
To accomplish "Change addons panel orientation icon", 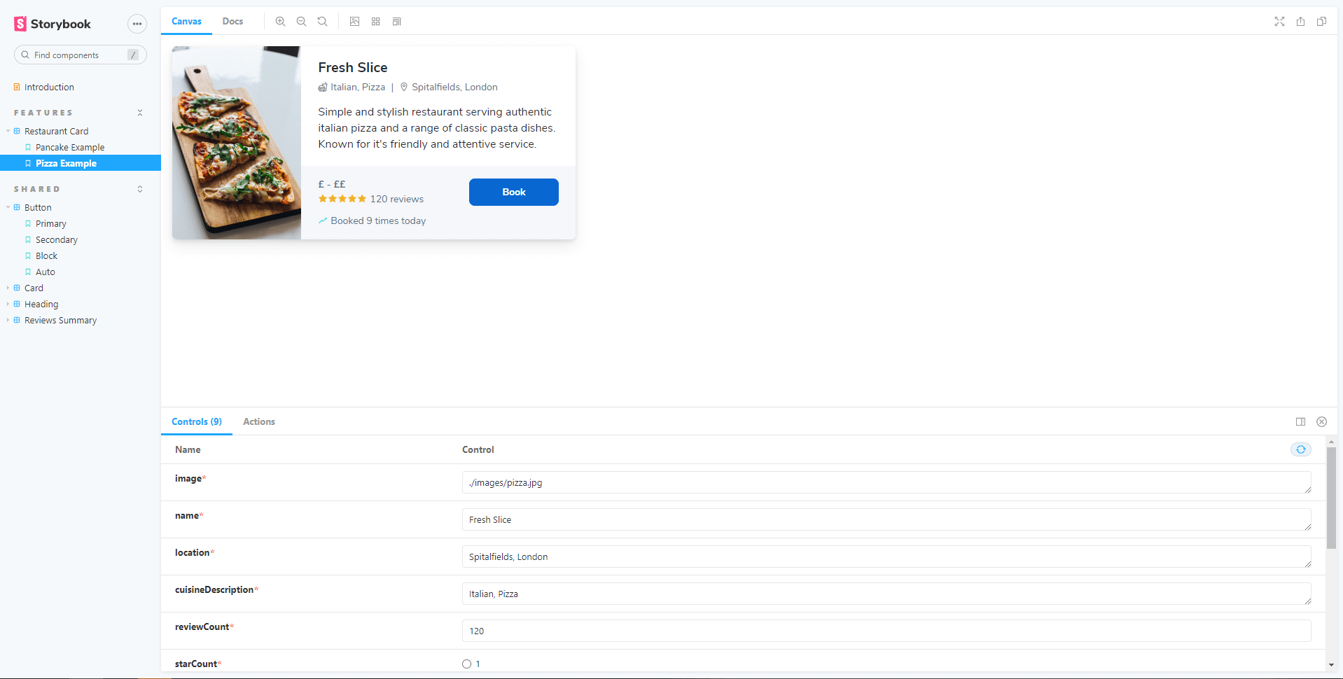I will coord(1300,421).
